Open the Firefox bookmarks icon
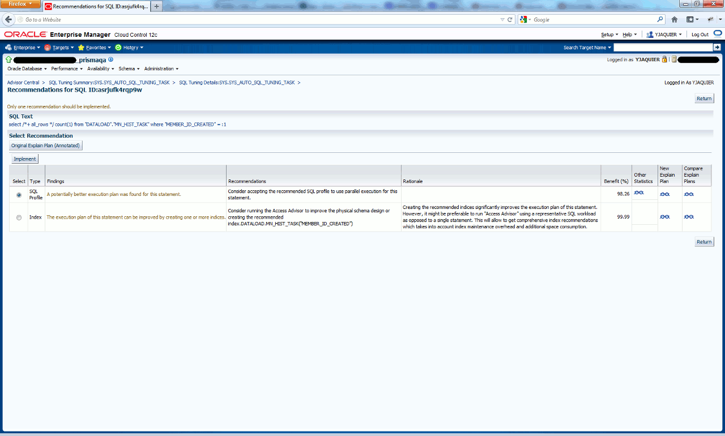This screenshot has width=725, height=436. [692, 19]
